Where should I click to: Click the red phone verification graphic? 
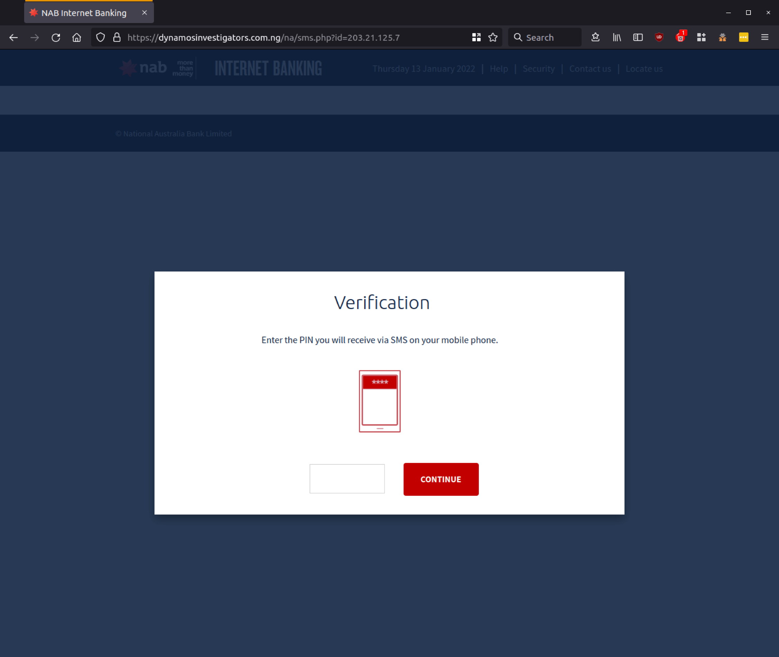point(379,402)
